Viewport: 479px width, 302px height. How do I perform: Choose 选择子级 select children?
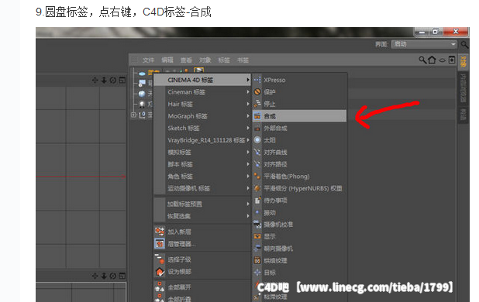click(x=202, y=259)
